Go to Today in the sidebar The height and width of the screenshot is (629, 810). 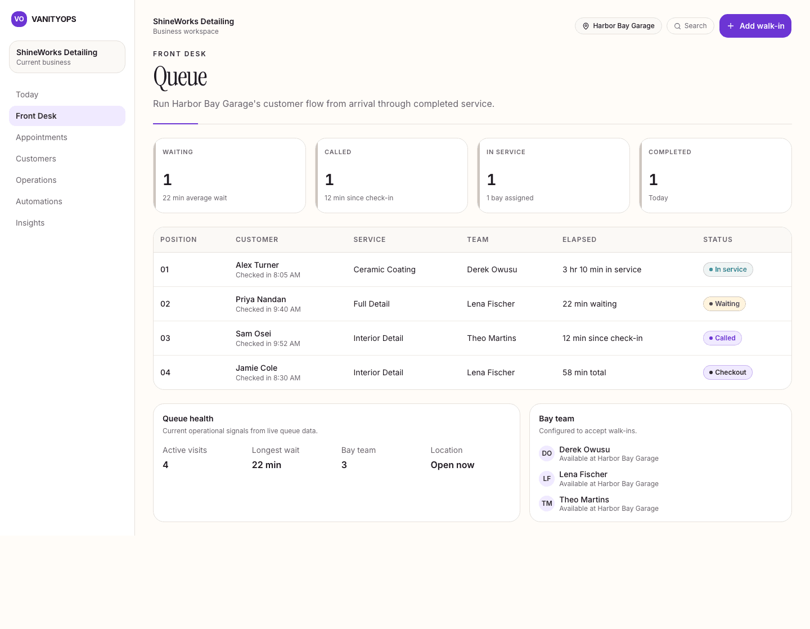point(67,95)
